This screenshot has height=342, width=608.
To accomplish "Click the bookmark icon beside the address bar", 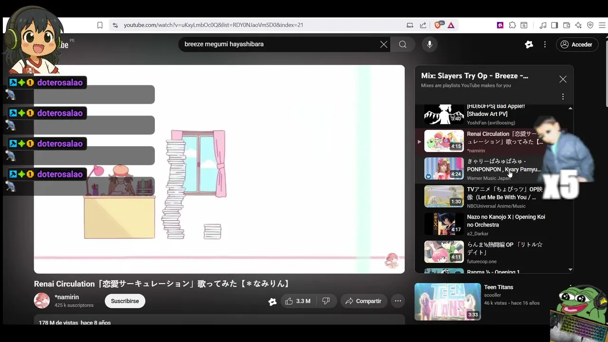I will tap(100, 25).
